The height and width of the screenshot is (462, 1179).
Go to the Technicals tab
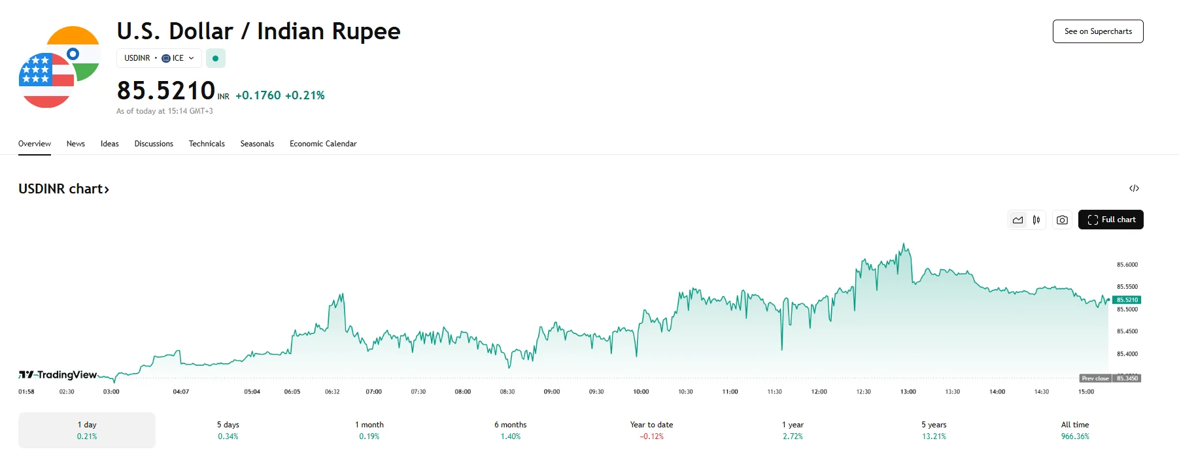(207, 144)
